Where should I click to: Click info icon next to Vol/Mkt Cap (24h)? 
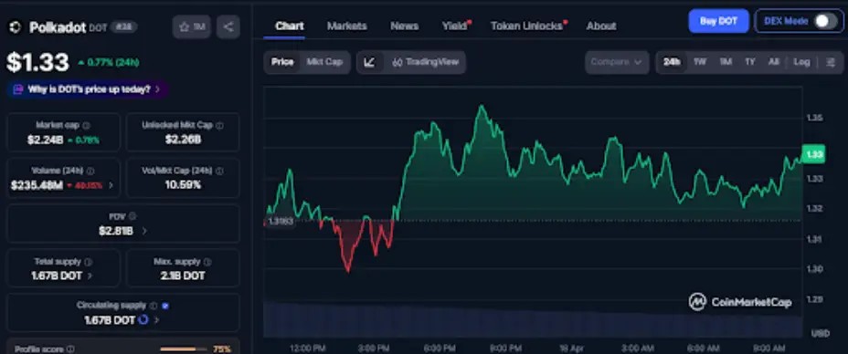pos(219,171)
